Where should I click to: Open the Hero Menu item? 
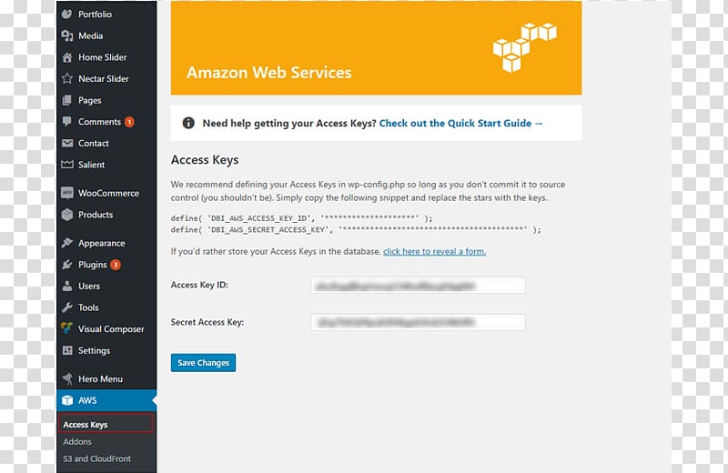(100, 378)
